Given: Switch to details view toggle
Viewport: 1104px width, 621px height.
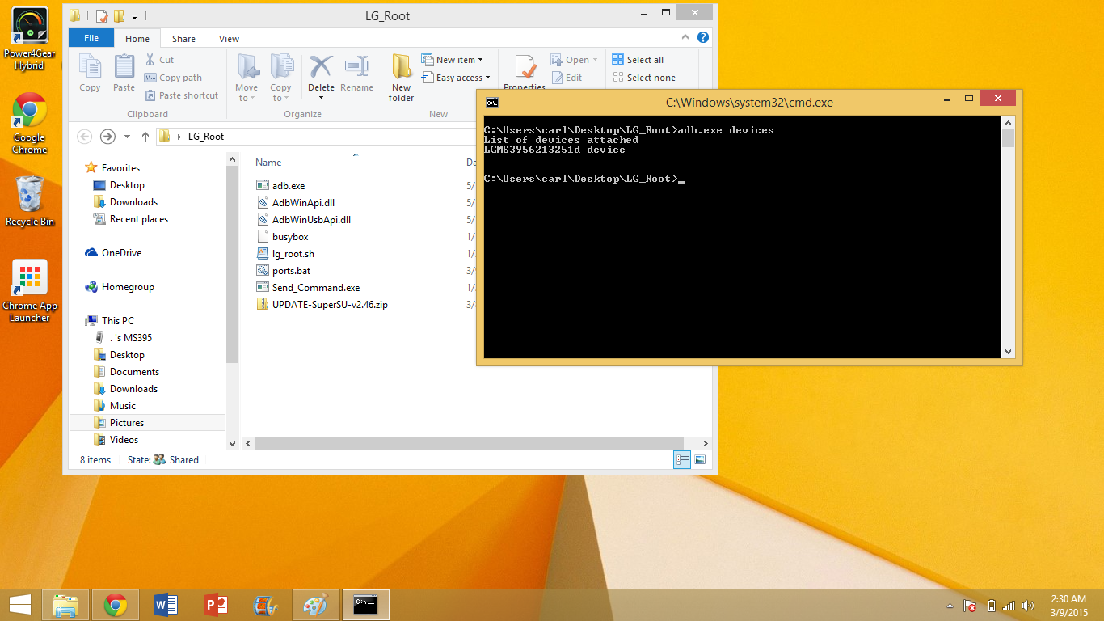Looking at the screenshot, I should [682, 460].
